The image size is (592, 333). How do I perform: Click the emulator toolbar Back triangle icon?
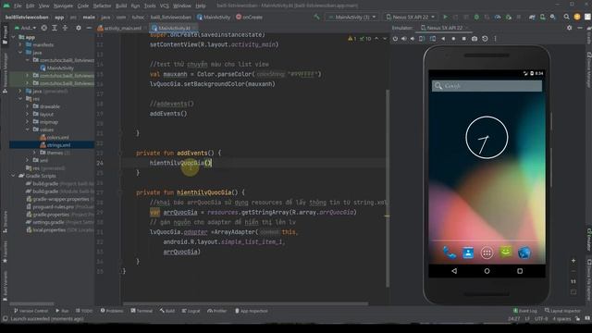click(443, 39)
